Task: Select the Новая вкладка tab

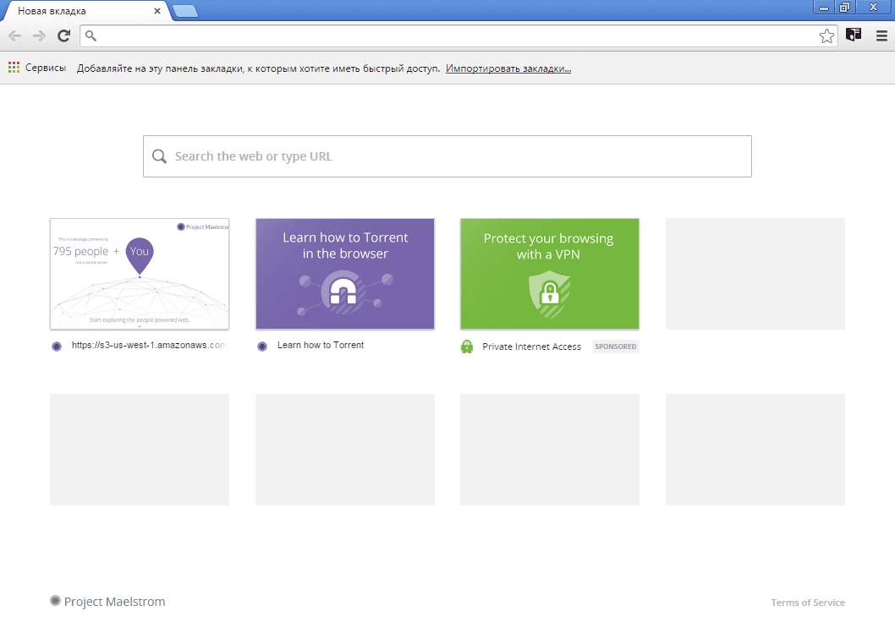Action: pyautogui.click(x=85, y=11)
